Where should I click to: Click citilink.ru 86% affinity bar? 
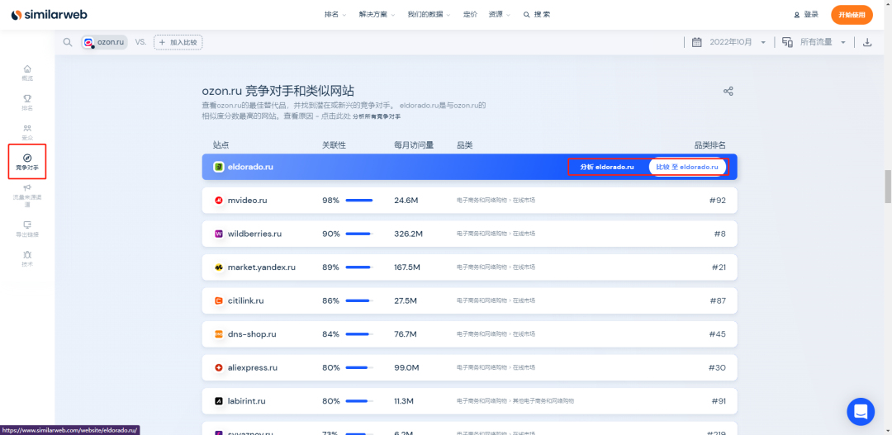pos(359,300)
